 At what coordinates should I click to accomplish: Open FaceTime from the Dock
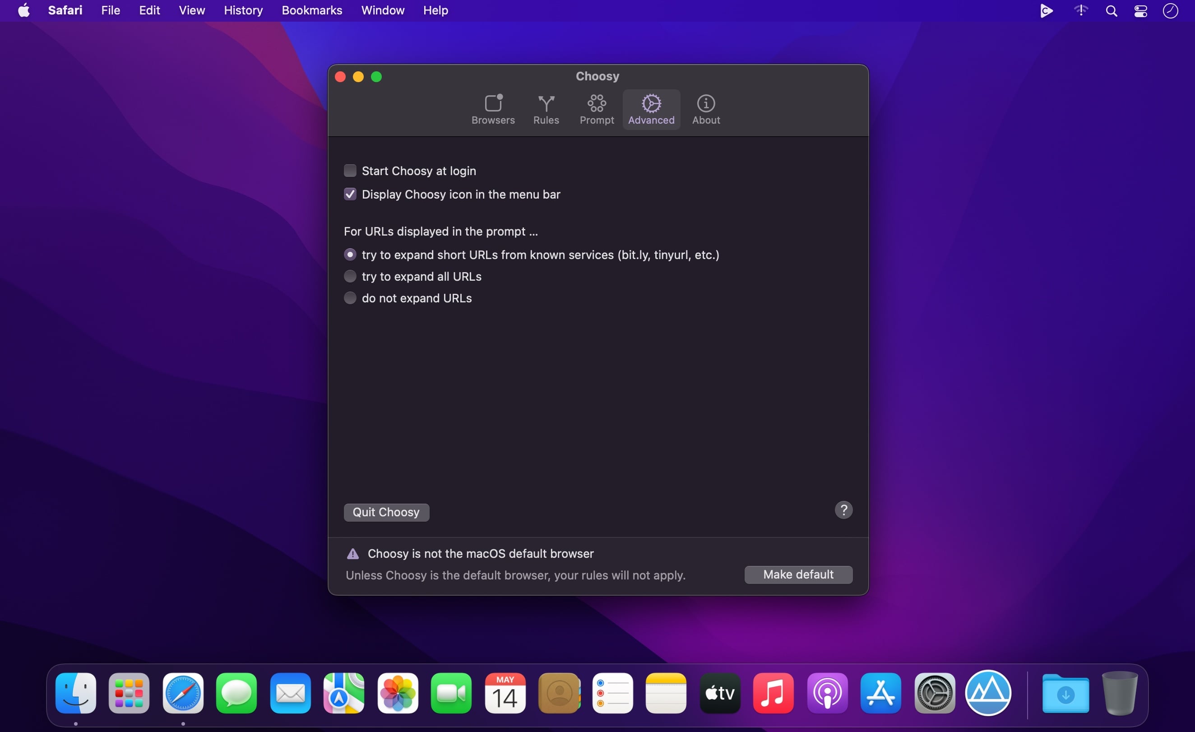(x=451, y=693)
